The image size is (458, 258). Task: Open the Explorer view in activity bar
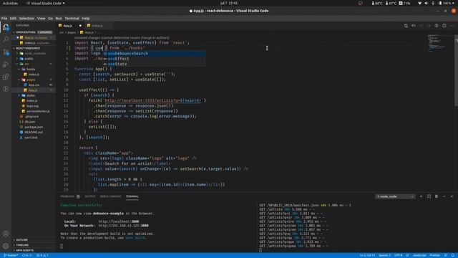pyautogui.click(x=6, y=27)
